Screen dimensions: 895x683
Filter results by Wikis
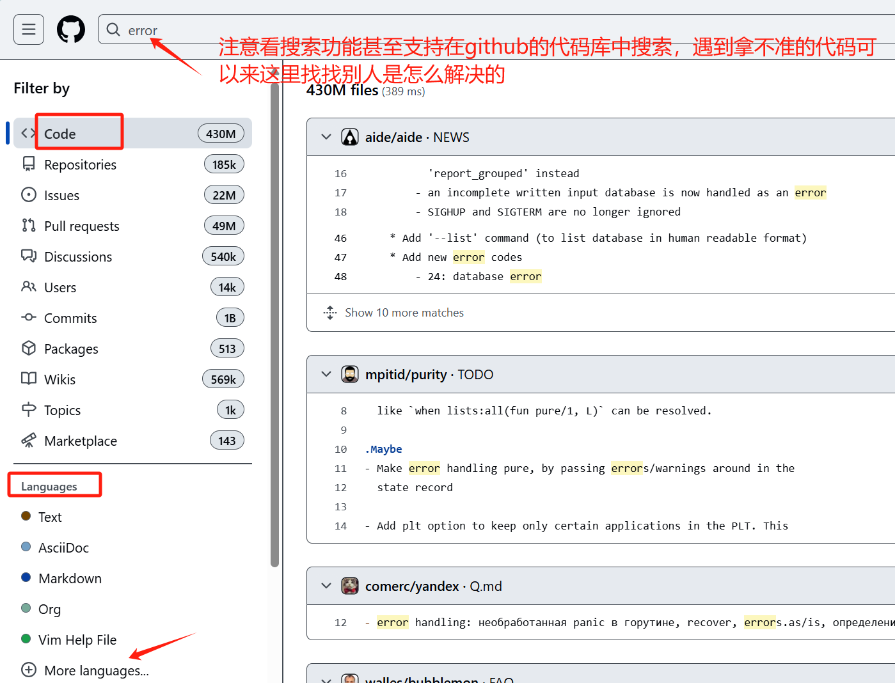point(132,379)
